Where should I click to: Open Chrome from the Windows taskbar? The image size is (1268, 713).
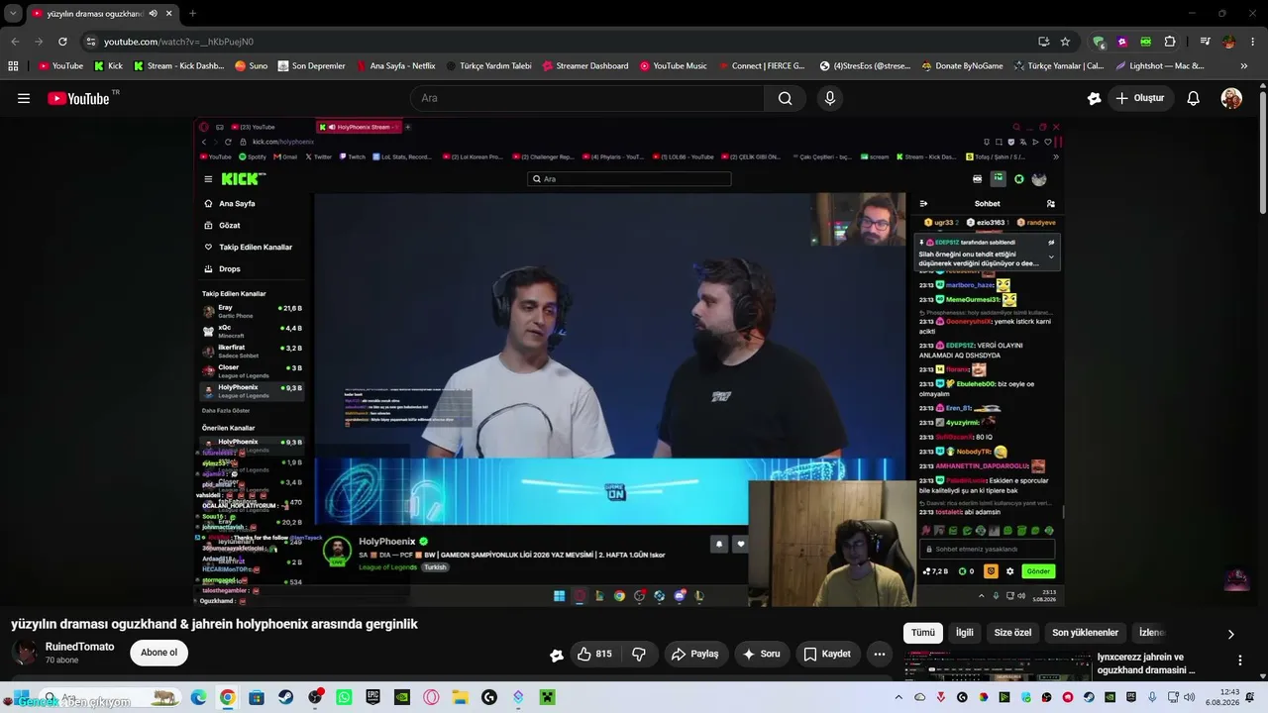click(x=227, y=697)
